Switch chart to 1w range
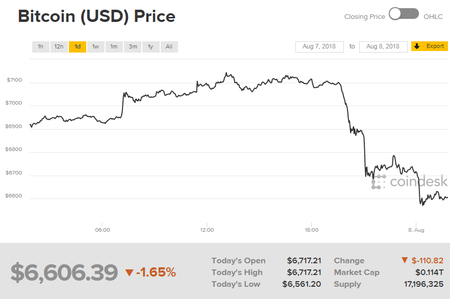The height and width of the screenshot is (299, 450). (x=95, y=47)
